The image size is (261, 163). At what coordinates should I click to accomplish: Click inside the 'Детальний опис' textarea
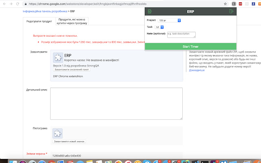coord(116,104)
